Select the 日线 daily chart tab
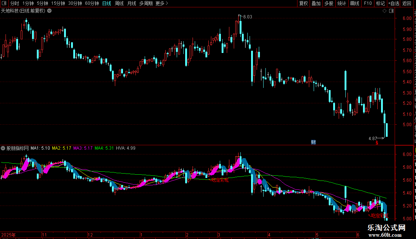The image size is (416, 239). pyautogui.click(x=107, y=3)
